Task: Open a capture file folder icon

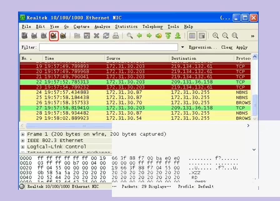Action: click(77, 36)
